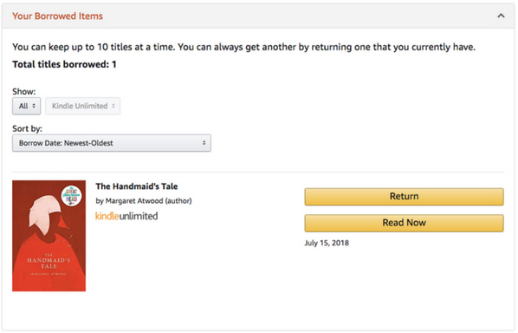
Task: Click the Your Borrowed Items heading
Action: [x=57, y=16]
